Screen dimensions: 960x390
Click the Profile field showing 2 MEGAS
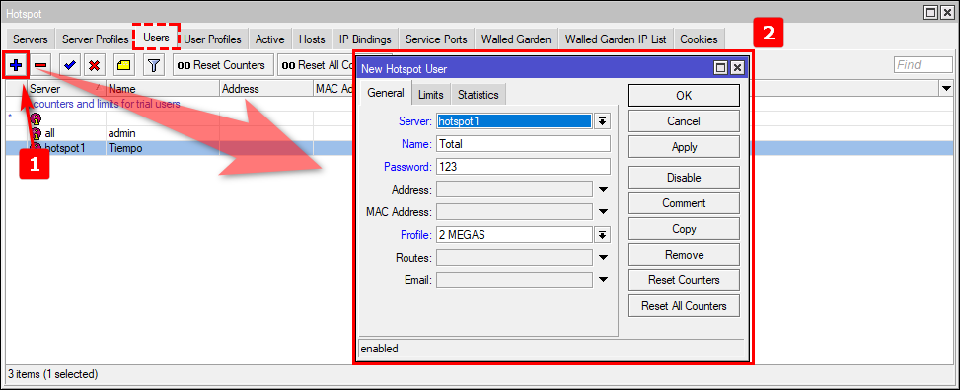514,234
